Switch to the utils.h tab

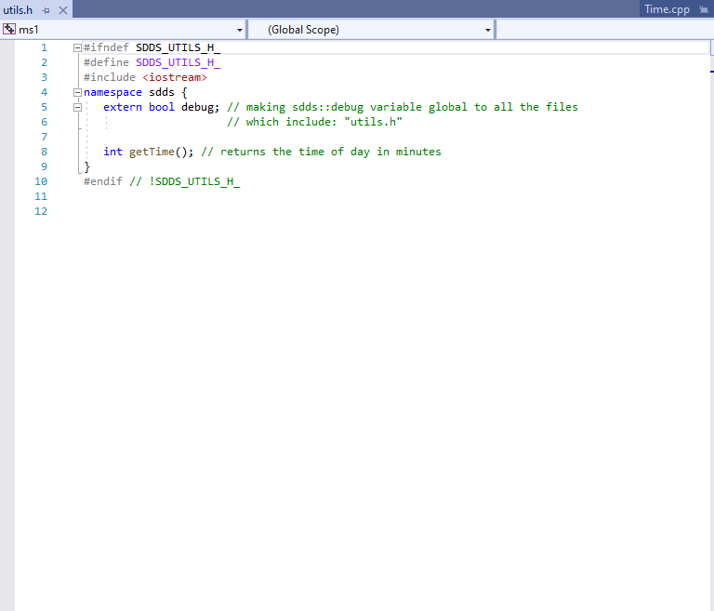tap(18, 9)
